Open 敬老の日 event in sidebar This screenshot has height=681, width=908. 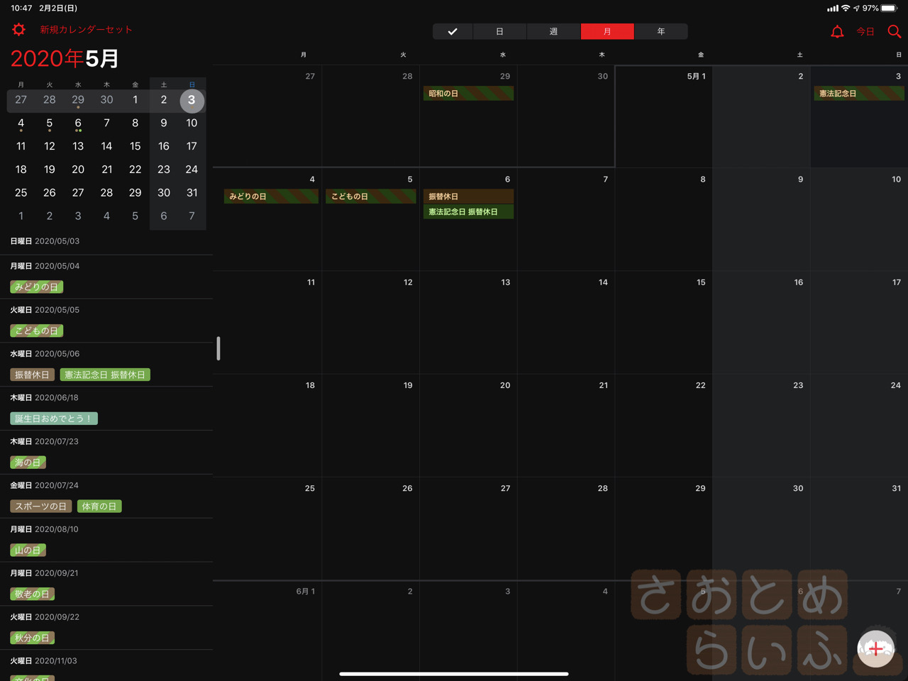[33, 594]
